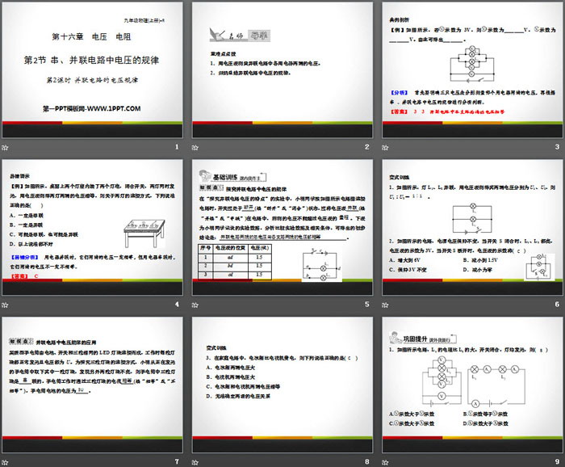This screenshot has width=565, height=467.
Task: Select slide 7 about LED flashlight problem
Action: coord(92,385)
